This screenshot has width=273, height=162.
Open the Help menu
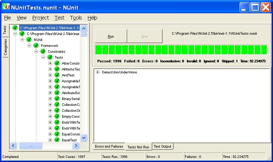click(92, 18)
